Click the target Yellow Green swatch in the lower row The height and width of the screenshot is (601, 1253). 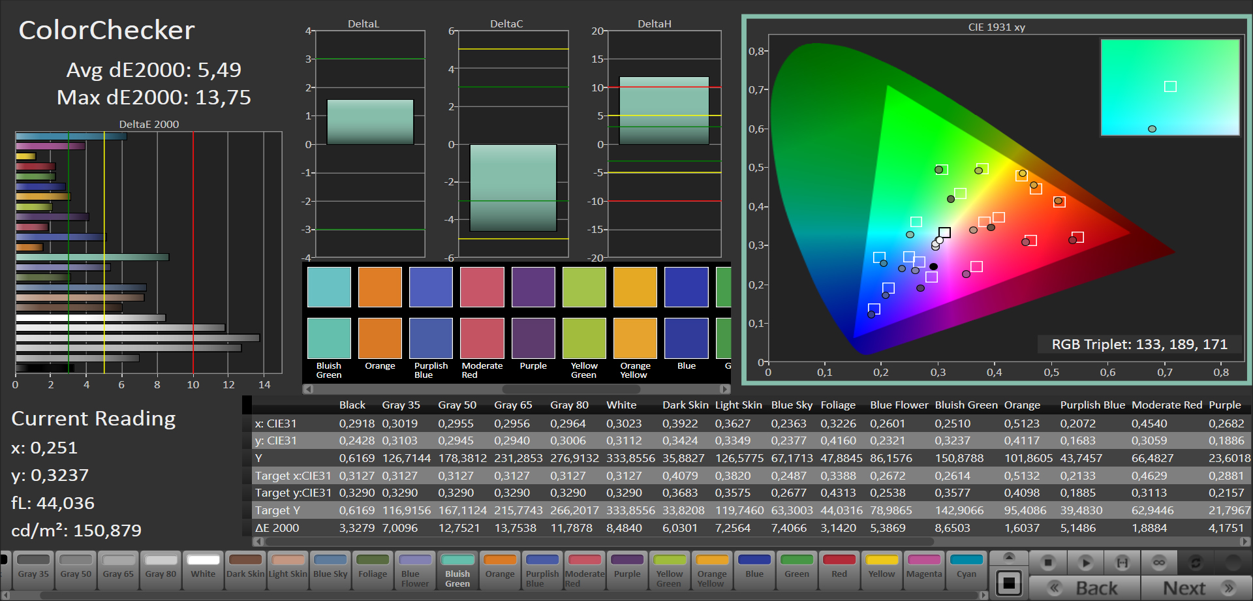coord(584,338)
